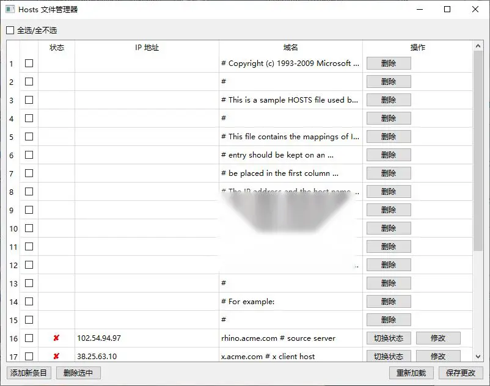Check the box for row 14
Screen dimensions: 490x386
pyautogui.click(x=29, y=302)
